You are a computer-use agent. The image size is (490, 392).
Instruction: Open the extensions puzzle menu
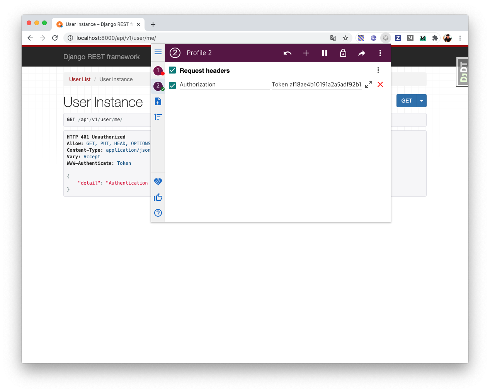coord(435,38)
